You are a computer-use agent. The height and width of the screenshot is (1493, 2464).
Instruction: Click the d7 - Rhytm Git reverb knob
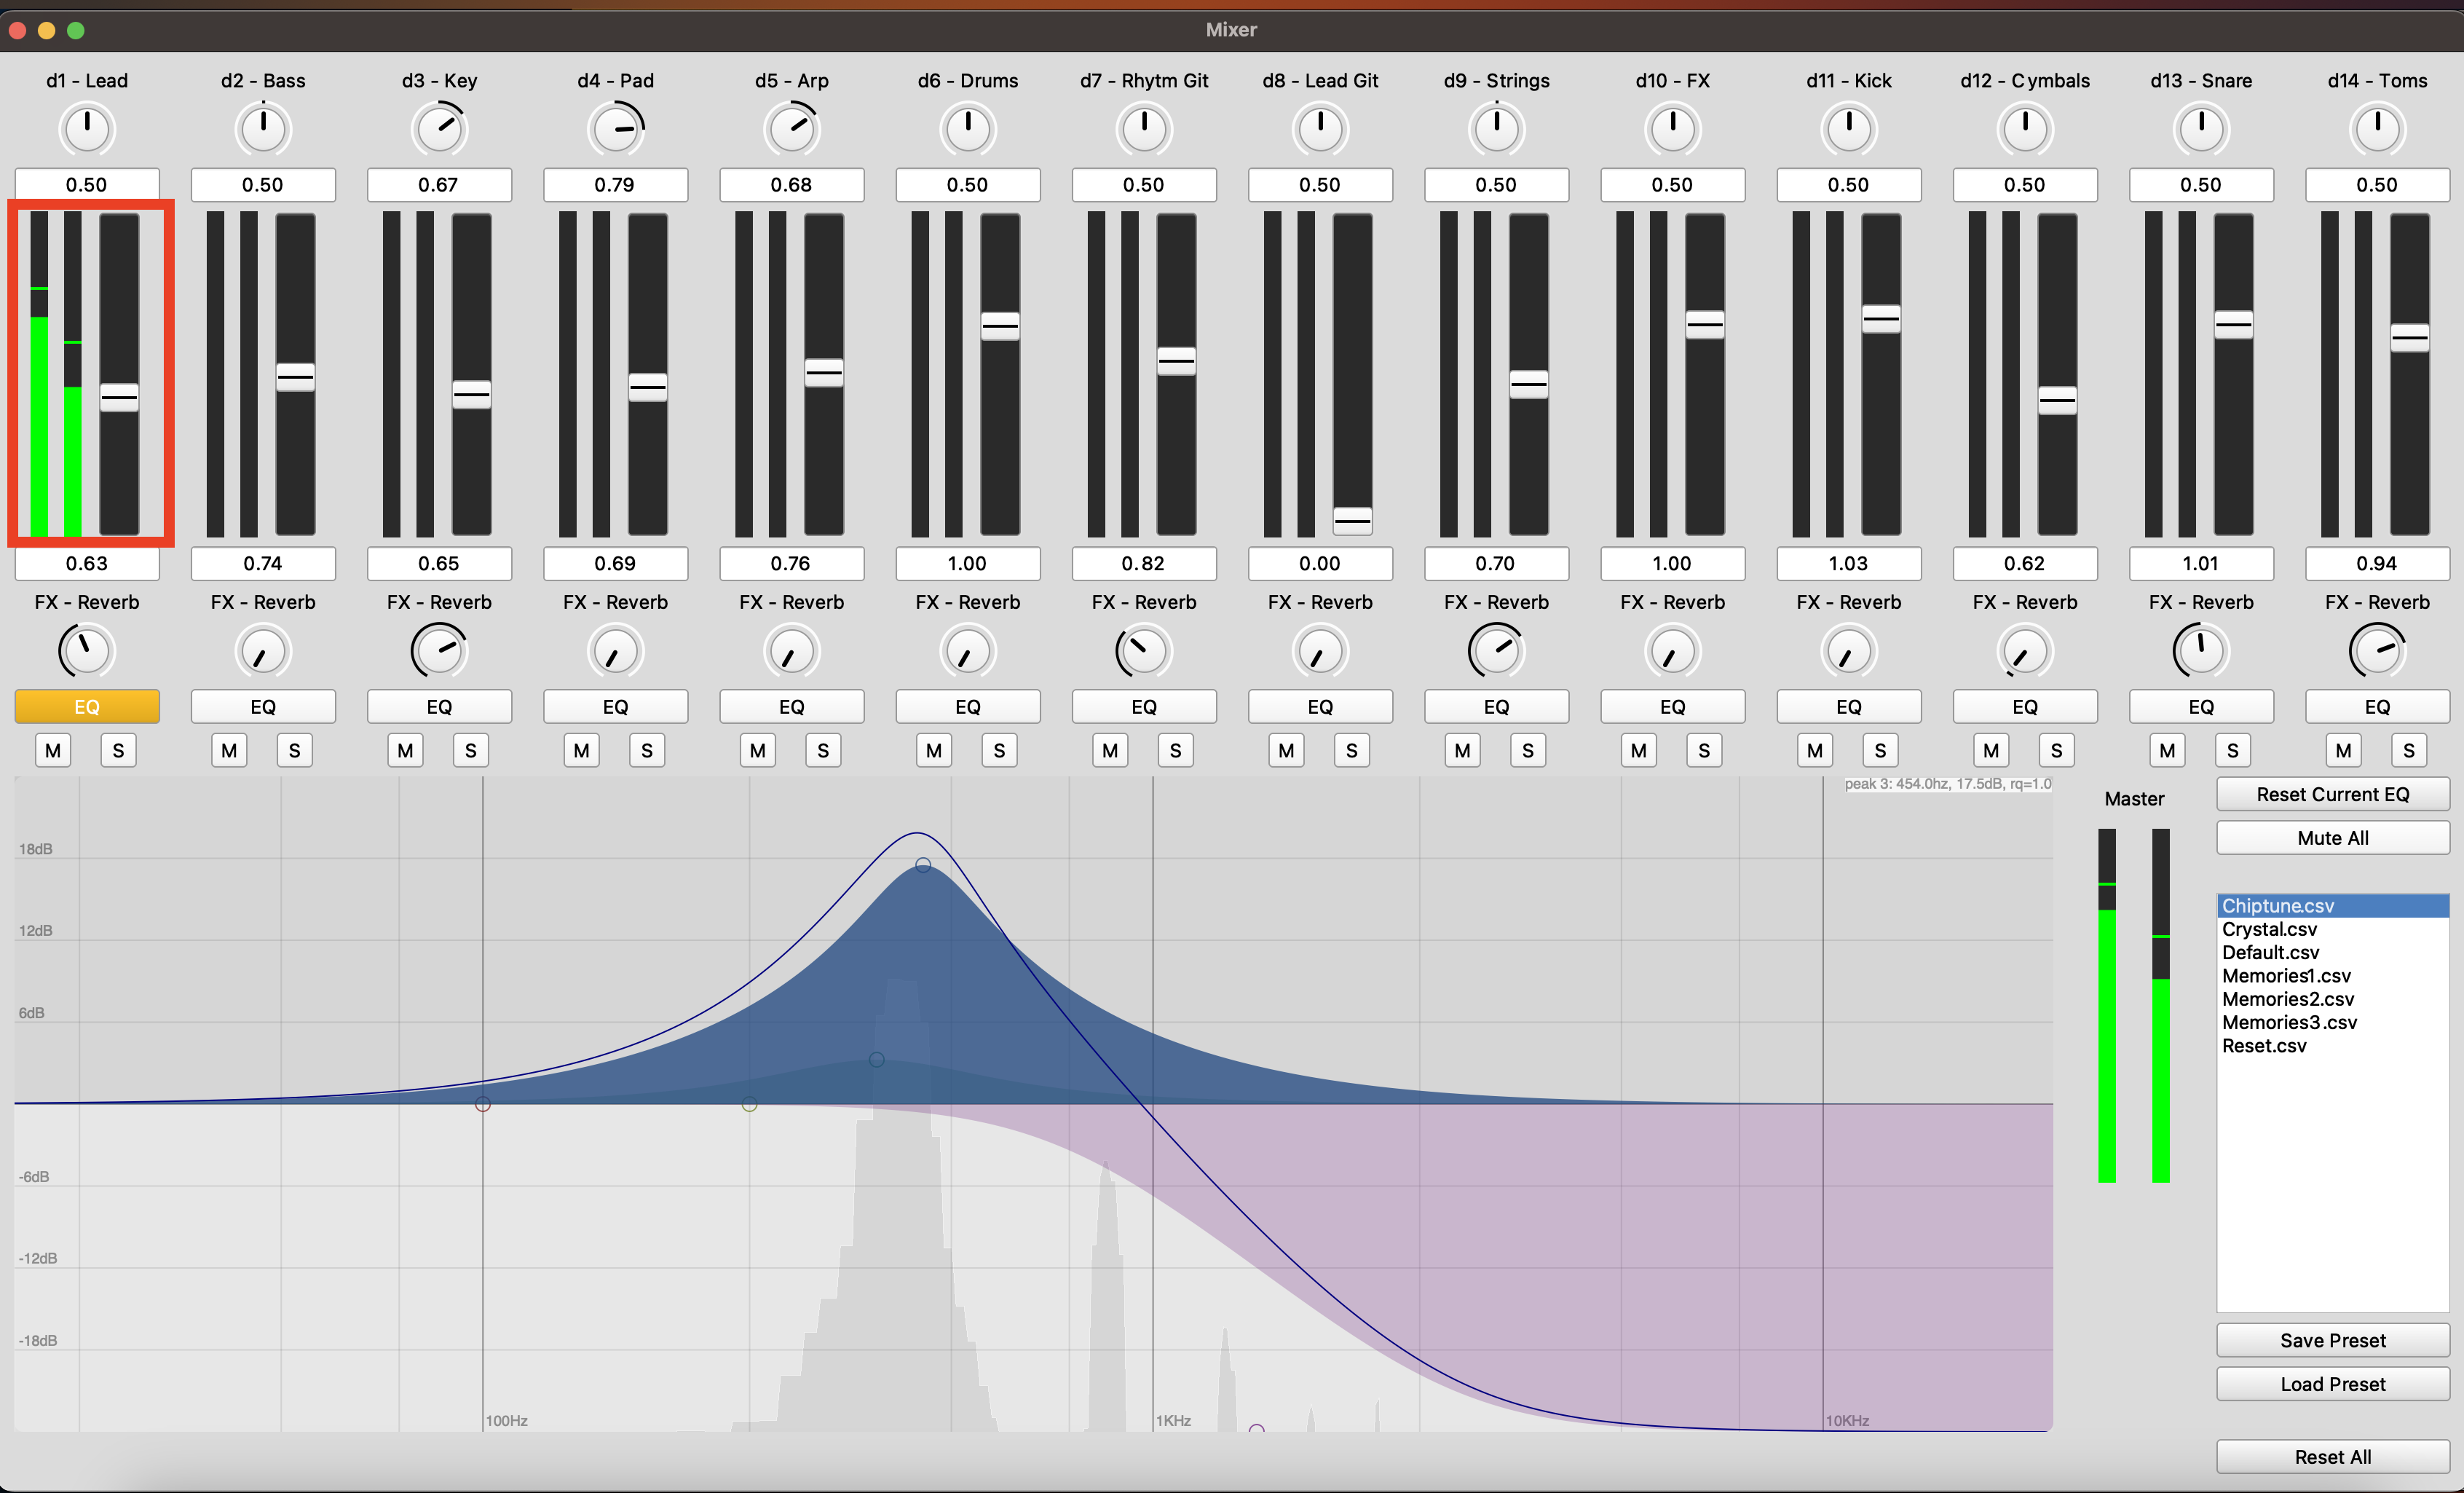tap(1143, 651)
